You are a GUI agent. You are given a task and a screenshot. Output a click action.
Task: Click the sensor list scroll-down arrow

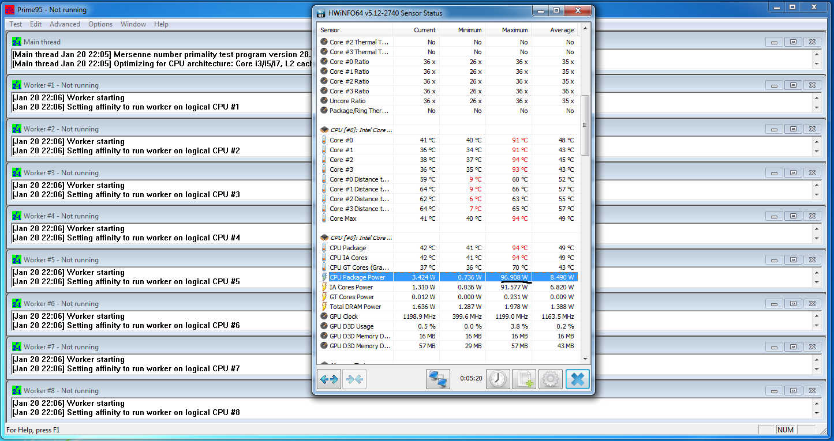(585, 358)
